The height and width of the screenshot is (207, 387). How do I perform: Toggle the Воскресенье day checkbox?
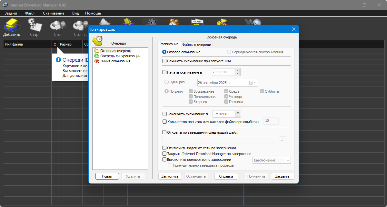tap(191, 91)
